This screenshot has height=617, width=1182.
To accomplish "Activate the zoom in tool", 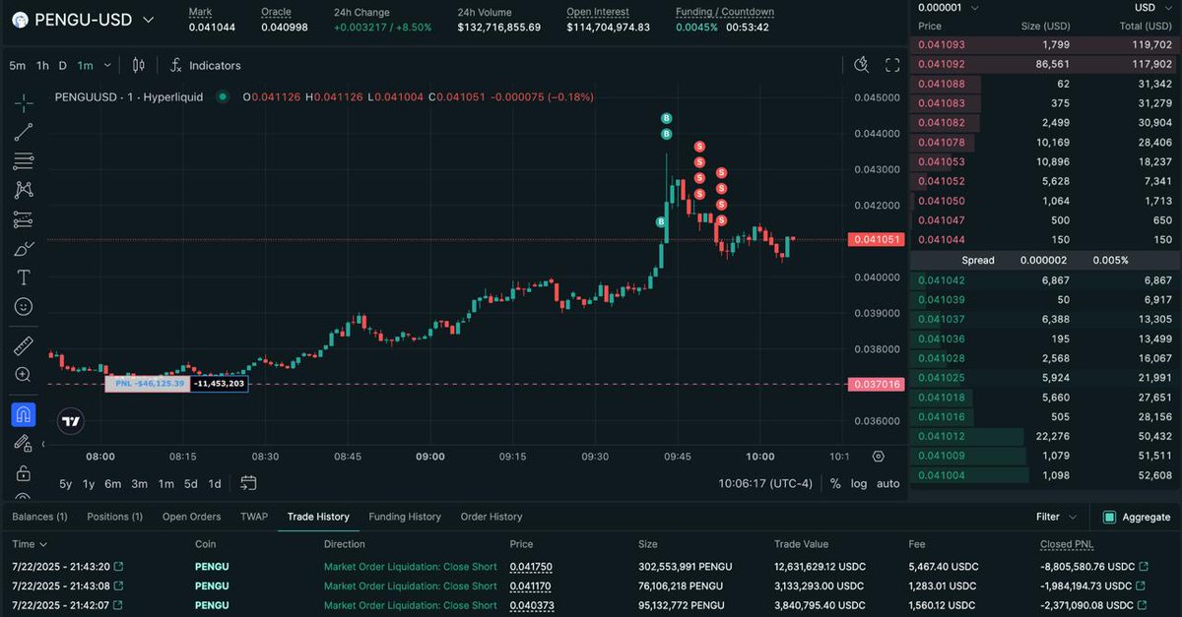I will point(24,375).
